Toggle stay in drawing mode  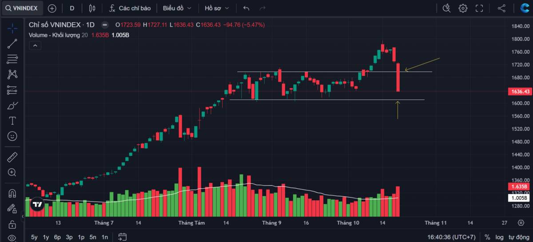click(12, 209)
